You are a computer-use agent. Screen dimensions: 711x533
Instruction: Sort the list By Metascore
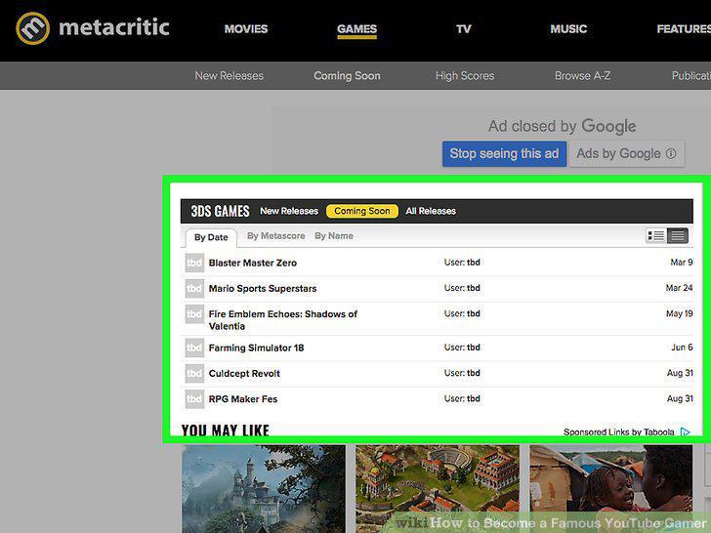275,235
